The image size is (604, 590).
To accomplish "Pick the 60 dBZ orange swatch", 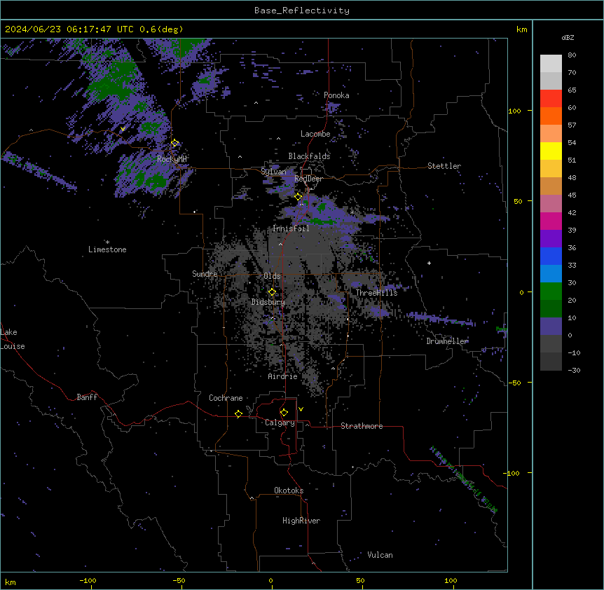I will point(551,116).
